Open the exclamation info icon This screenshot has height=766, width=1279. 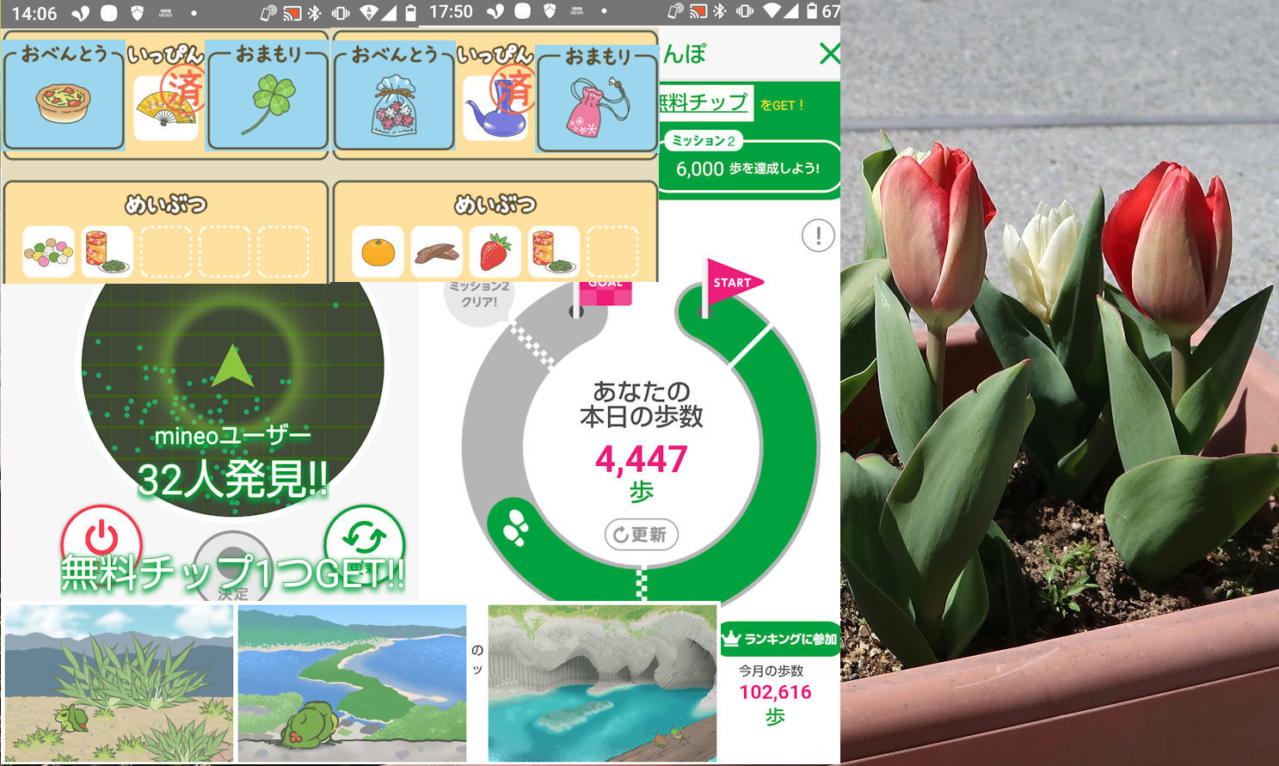pos(817,236)
